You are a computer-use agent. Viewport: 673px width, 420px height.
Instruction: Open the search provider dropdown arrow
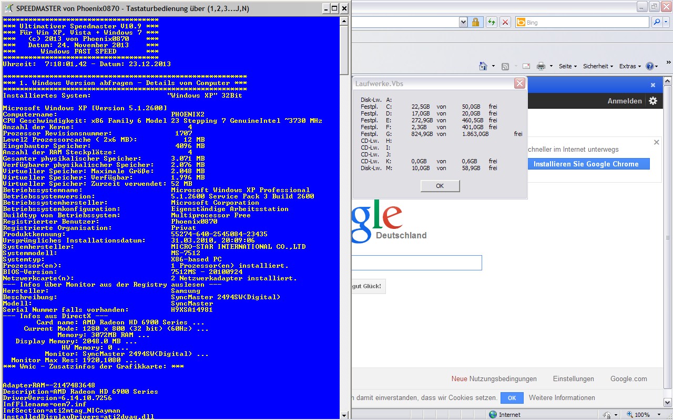tap(666, 22)
